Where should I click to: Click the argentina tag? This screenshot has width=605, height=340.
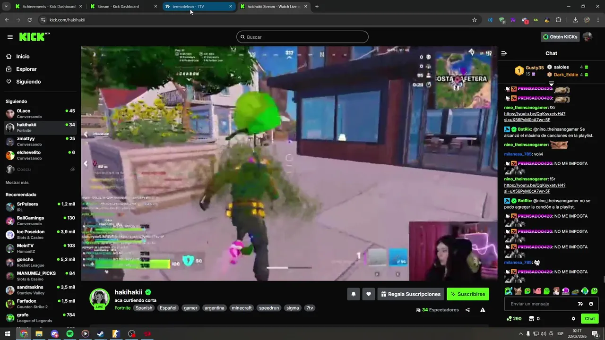(215, 308)
